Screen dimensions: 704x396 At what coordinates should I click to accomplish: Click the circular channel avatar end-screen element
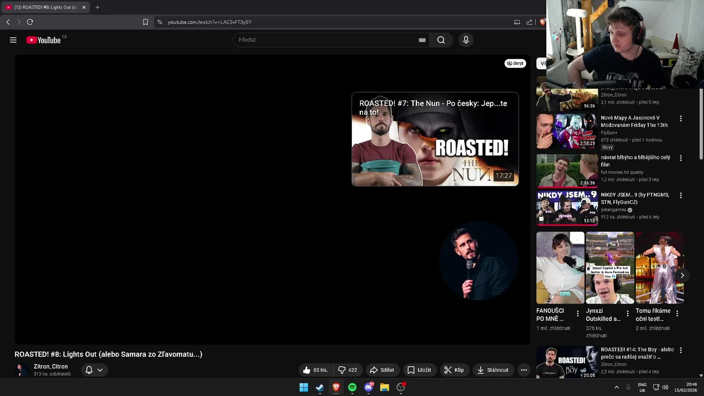click(x=479, y=261)
